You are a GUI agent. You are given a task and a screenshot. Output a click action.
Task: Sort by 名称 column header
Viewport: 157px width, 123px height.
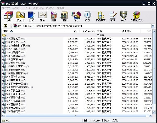(x=32, y=31)
